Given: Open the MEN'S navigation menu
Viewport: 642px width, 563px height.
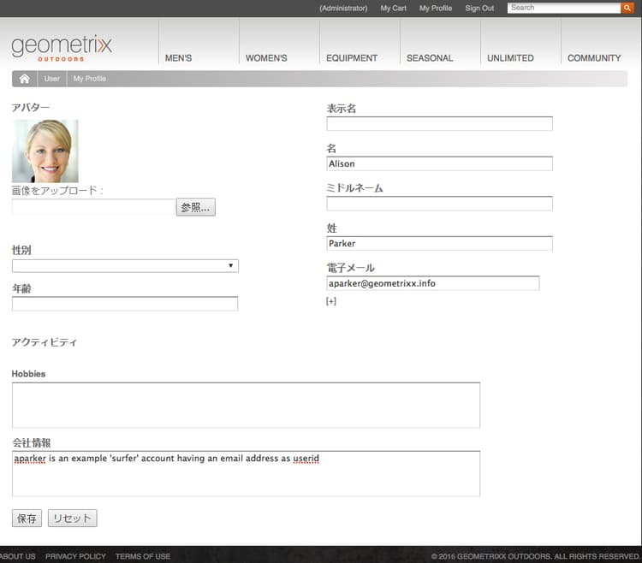Looking at the screenshot, I should pos(179,58).
